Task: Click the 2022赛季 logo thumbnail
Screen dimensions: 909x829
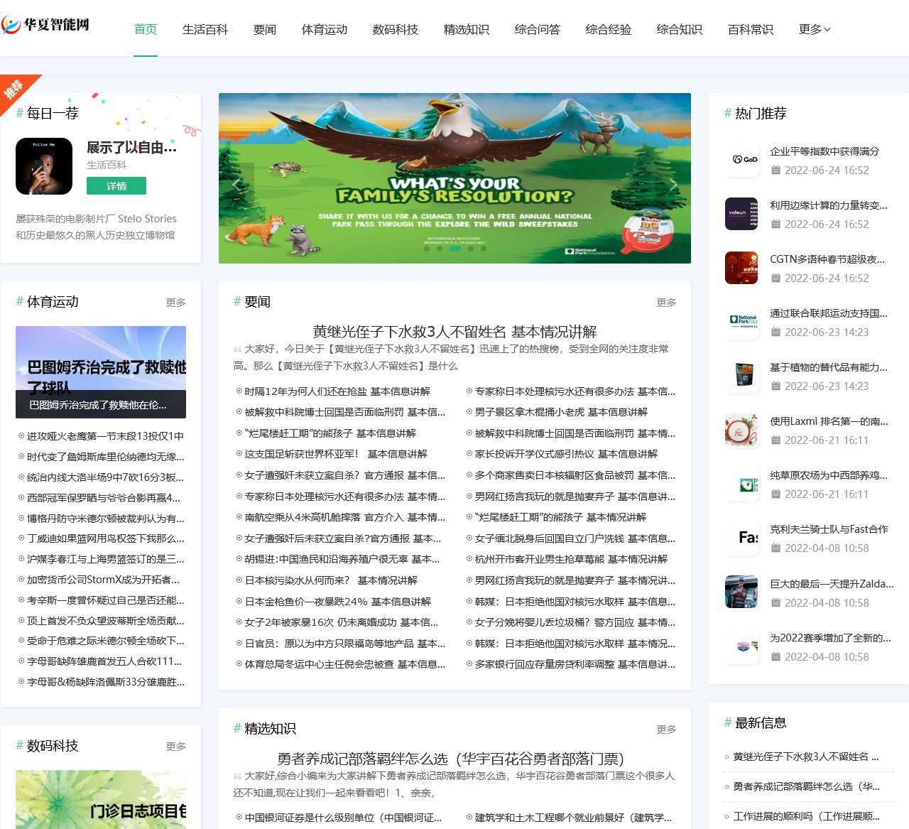Action: coord(741,646)
